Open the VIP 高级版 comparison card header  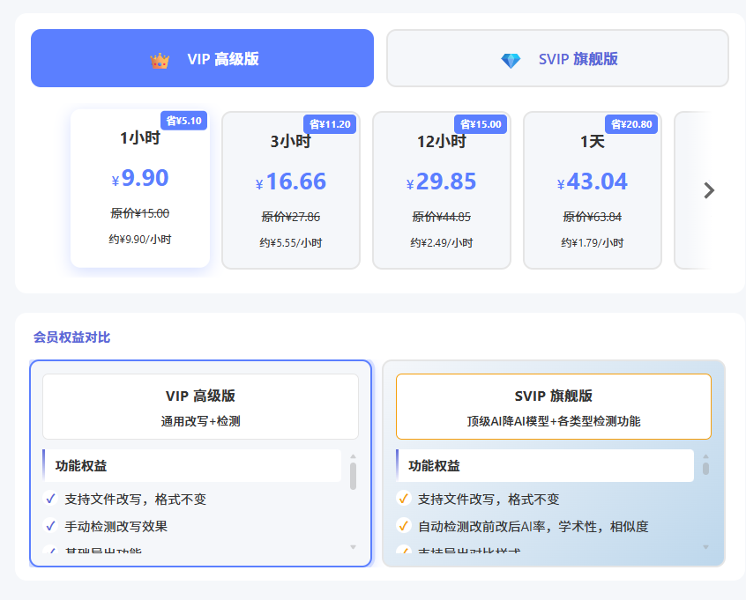coord(200,406)
